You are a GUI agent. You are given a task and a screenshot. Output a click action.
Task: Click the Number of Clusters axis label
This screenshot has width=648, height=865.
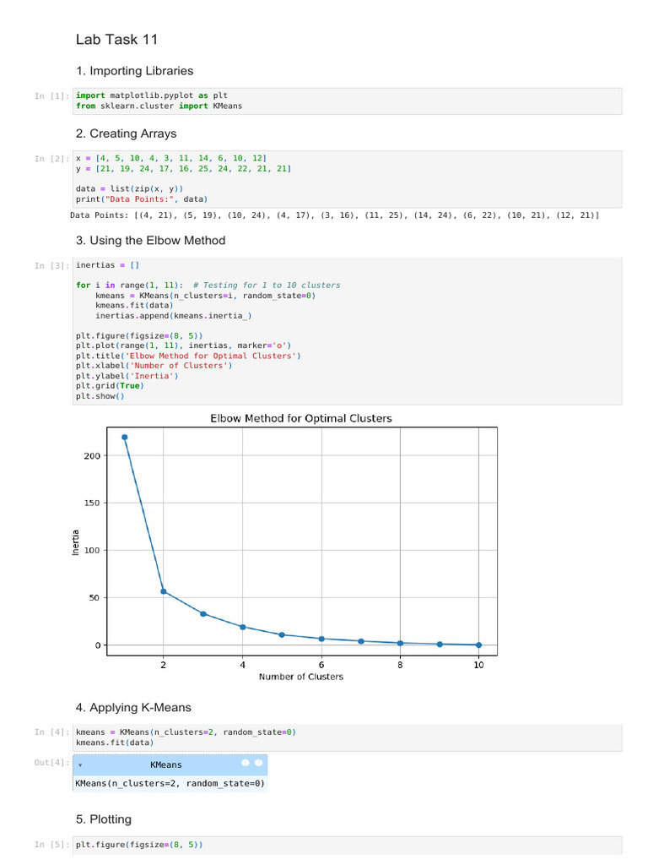(x=300, y=677)
